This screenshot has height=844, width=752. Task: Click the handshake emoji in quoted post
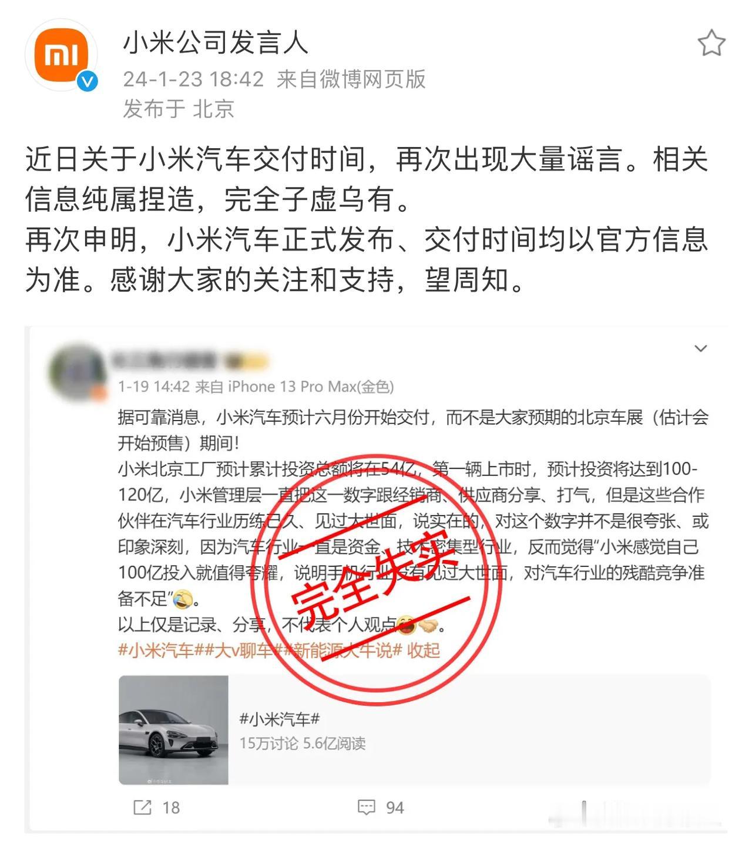point(428,625)
